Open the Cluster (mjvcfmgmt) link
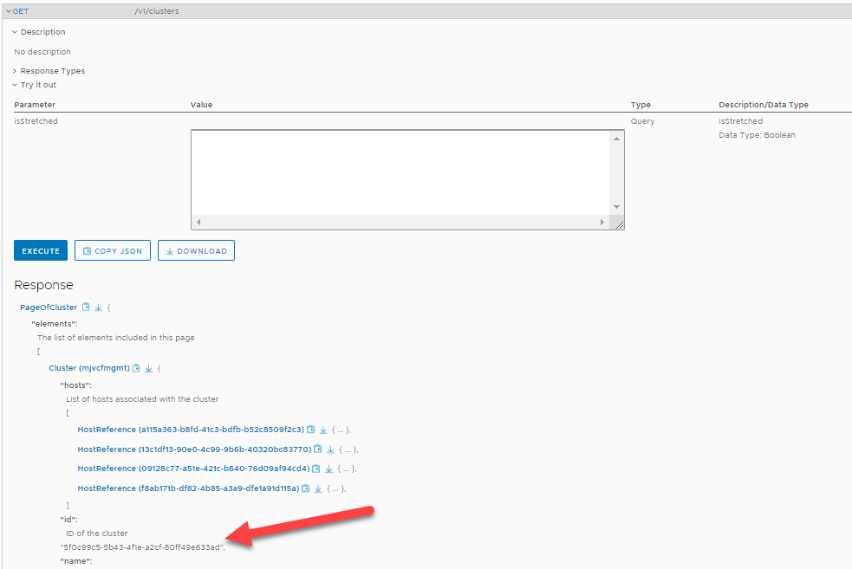 coord(88,368)
